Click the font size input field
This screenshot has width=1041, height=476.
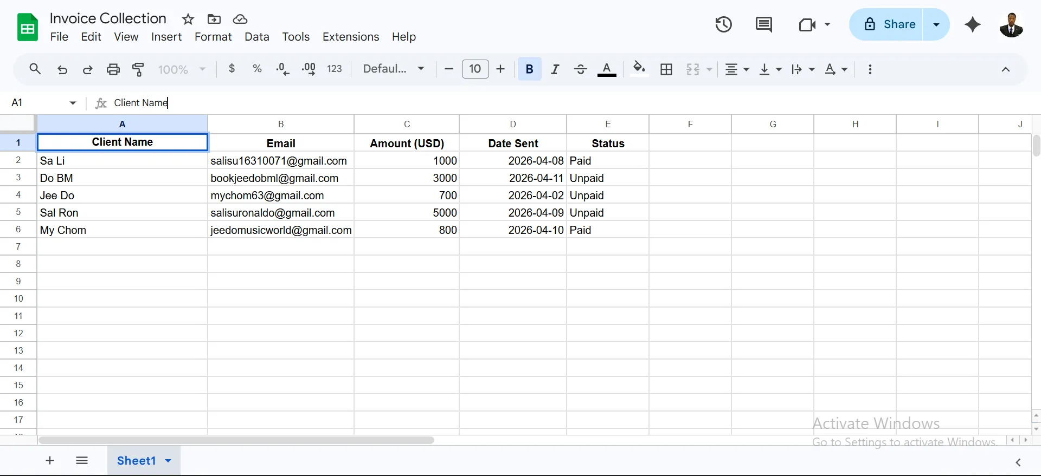coord(475,69)
